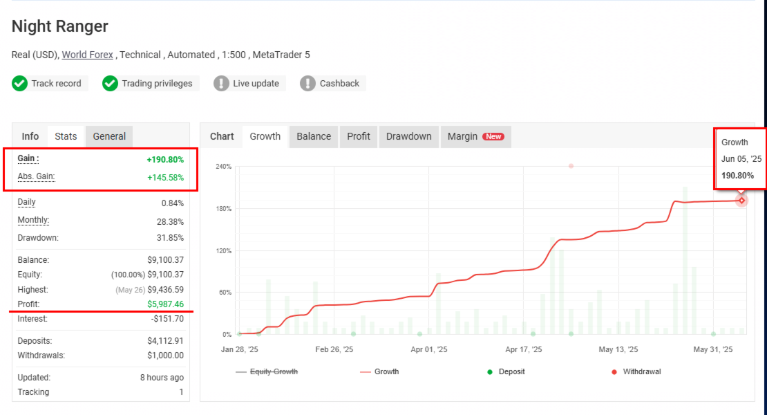Click the Cashback warning icon
Screen dimensions: 767x415
(x=307, y=84)
